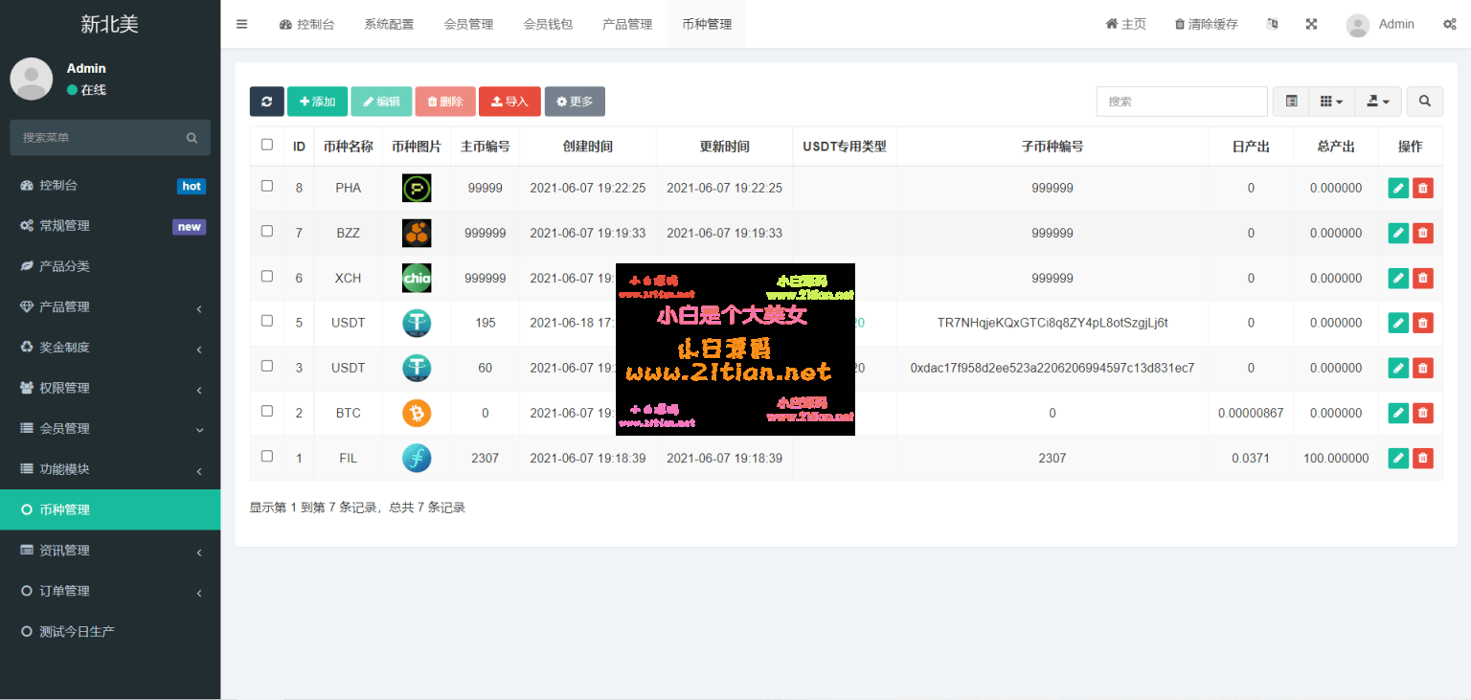Click the red delete icon for FIL row

[x=1423, y=459]
